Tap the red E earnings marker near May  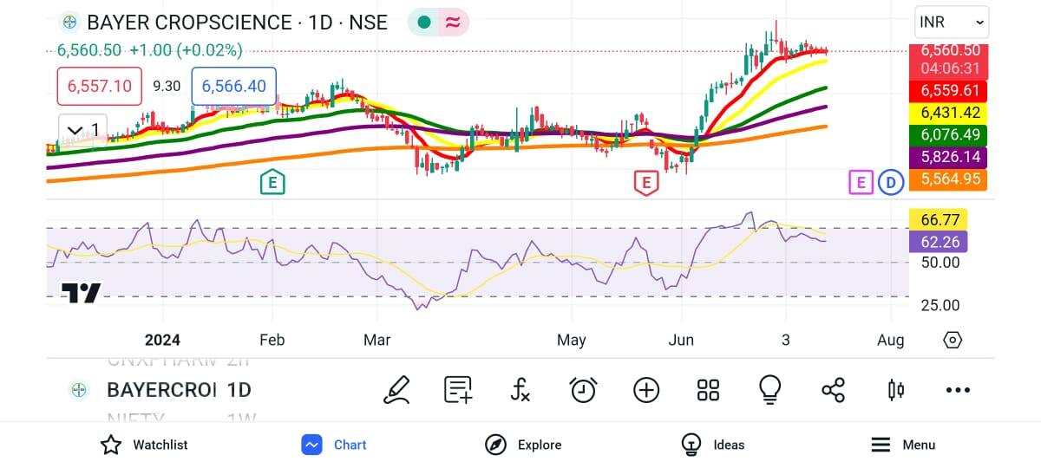645,182
